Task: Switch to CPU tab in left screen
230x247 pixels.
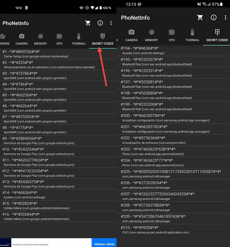Action: (x=59, y=40)
